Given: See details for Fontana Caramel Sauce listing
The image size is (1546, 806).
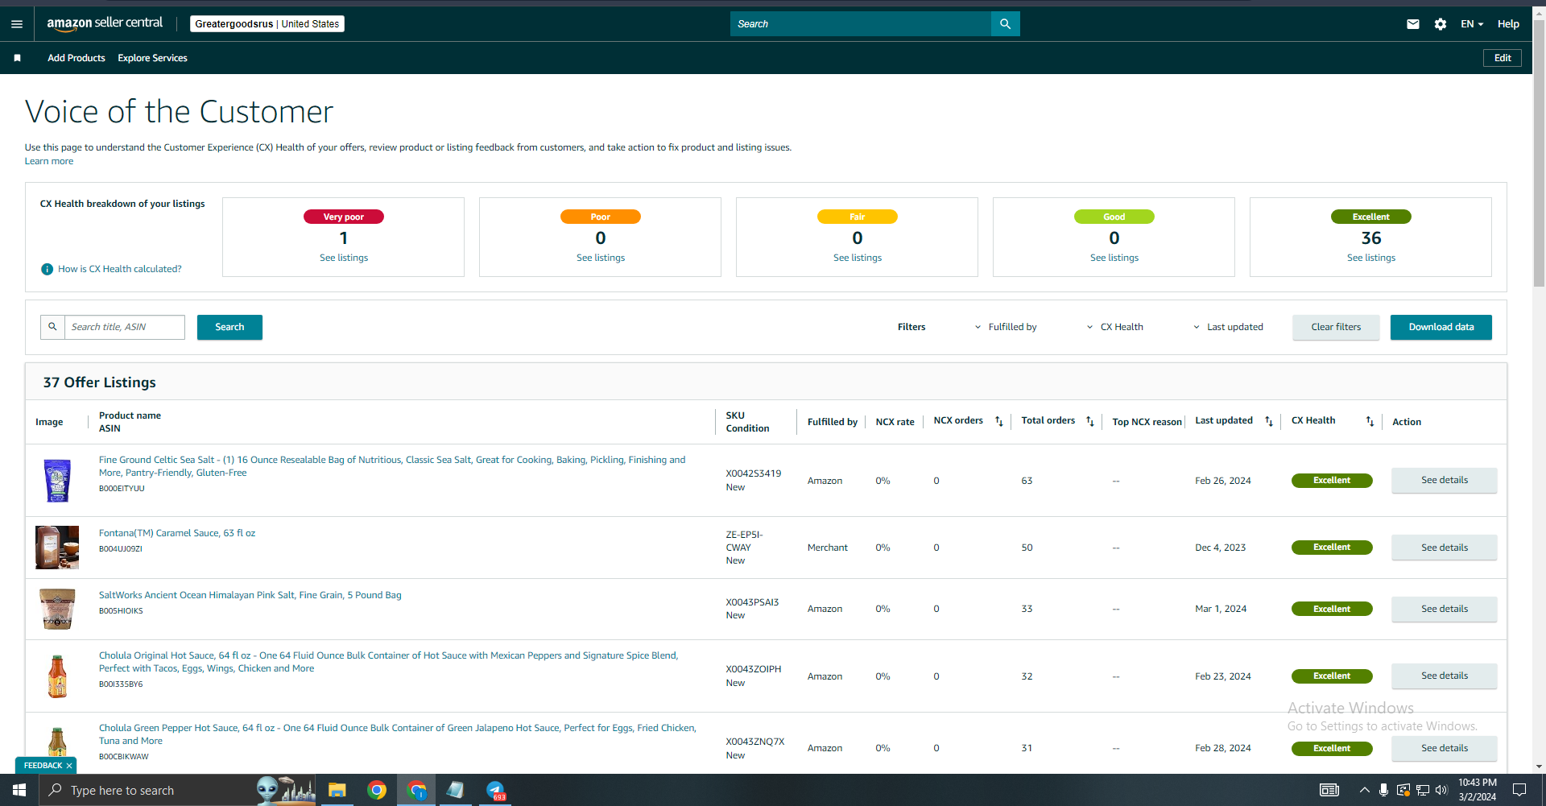Looking at the screenshot, I should 1445,548.
